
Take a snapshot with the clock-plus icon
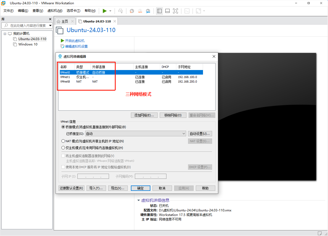click(132, 11)
